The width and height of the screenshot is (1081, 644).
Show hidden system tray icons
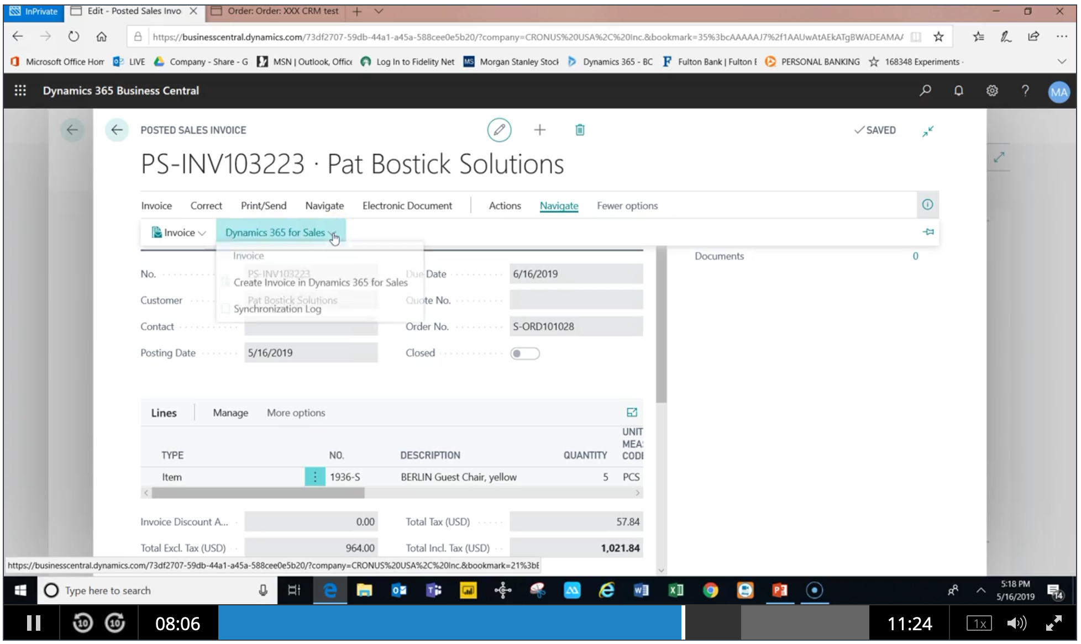980,590
